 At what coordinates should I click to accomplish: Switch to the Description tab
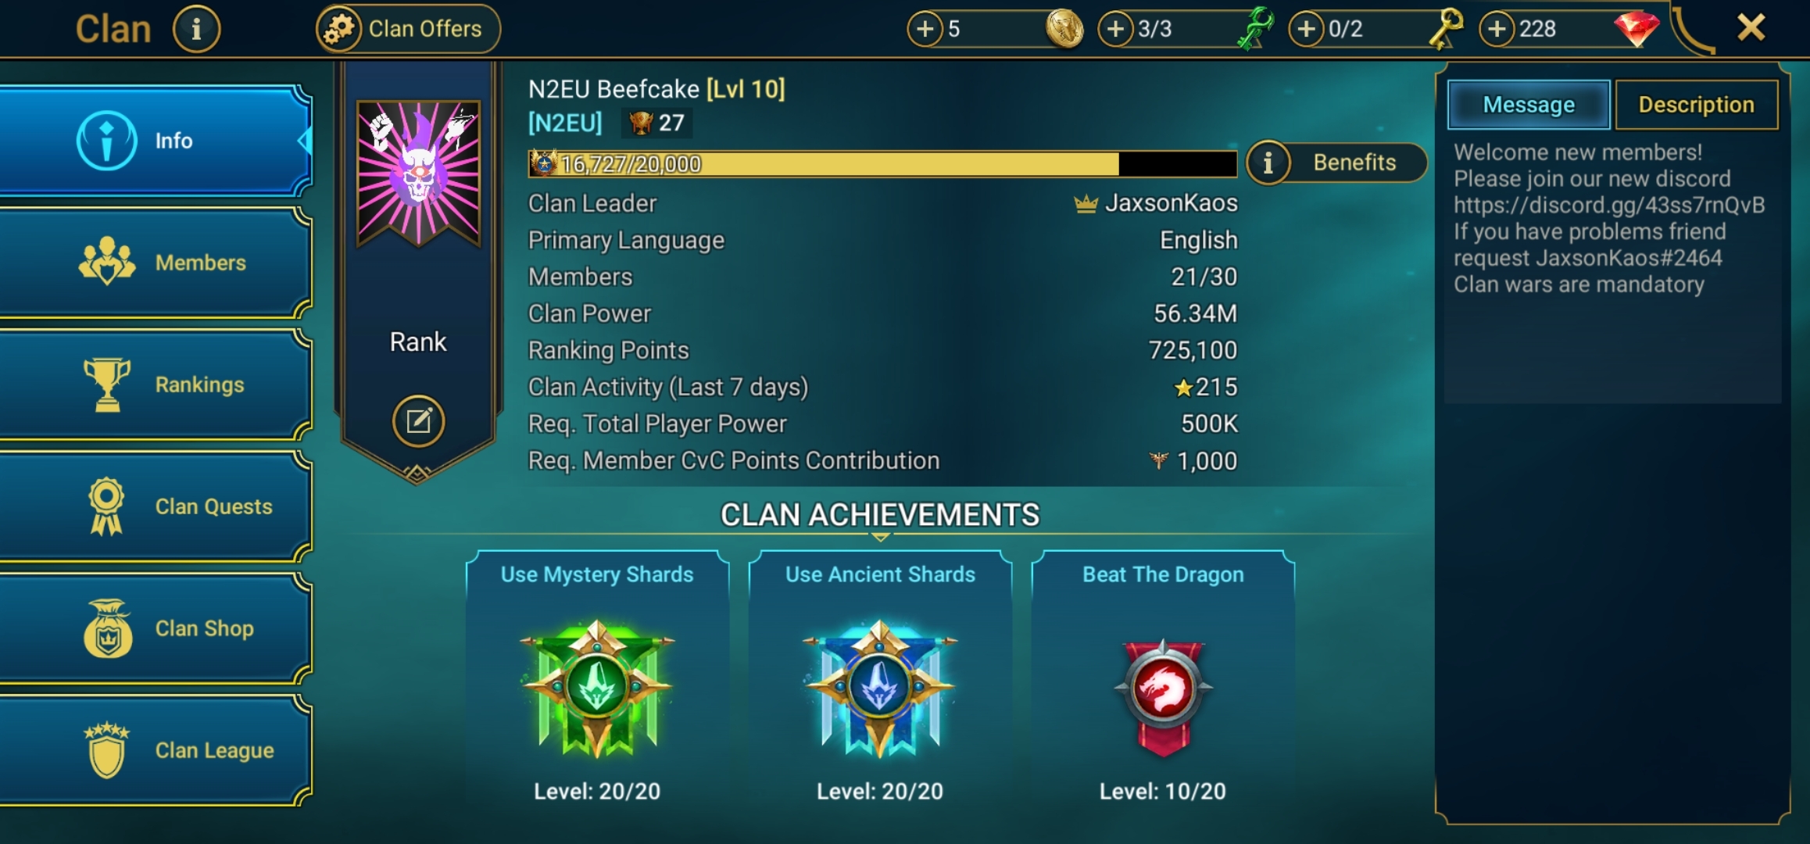click(x=1696, y=105)
